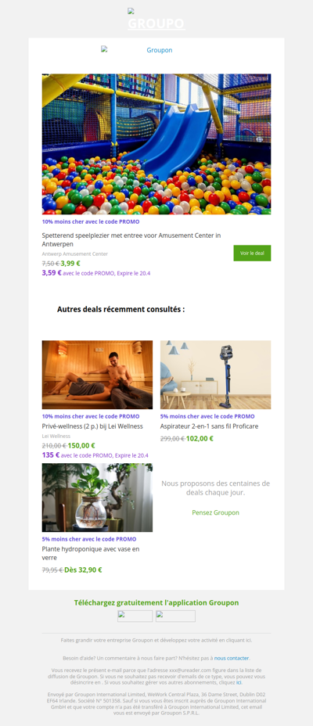Select the Antwerp Amusement Center merchant name
The image size is (313, 726).
click(x=75, y=253)
